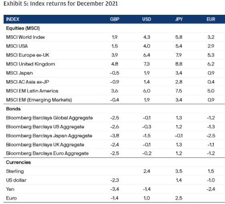
Task: Click MSCI World Index JPY value 5.8
Action: 179,37
